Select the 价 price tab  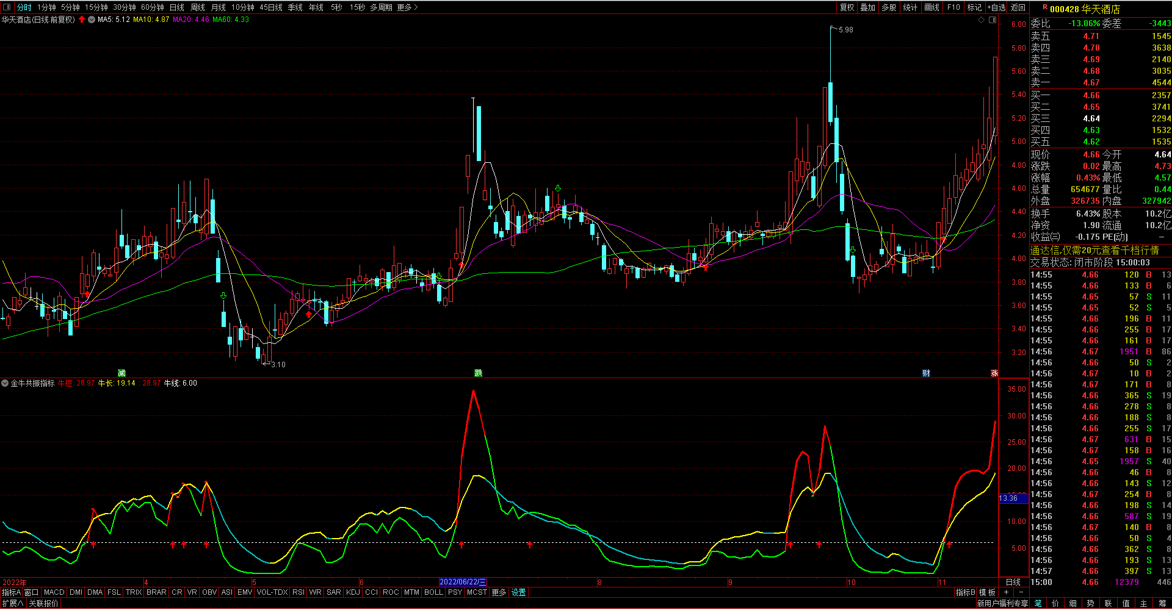(1055, 603)
